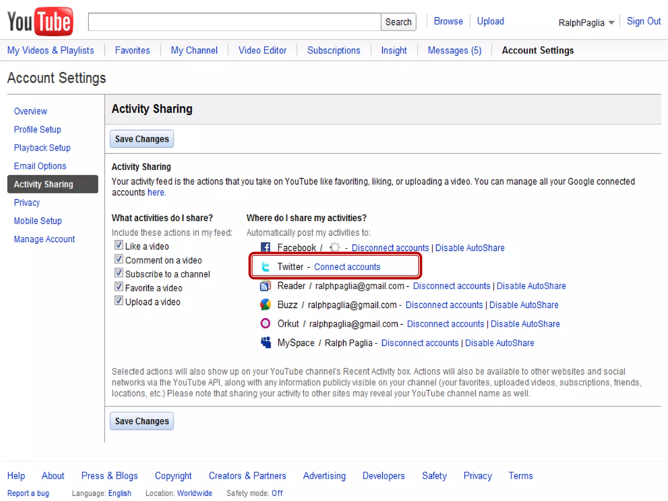
Task: Click the Twitter bird icon
Action: point(266,267)
